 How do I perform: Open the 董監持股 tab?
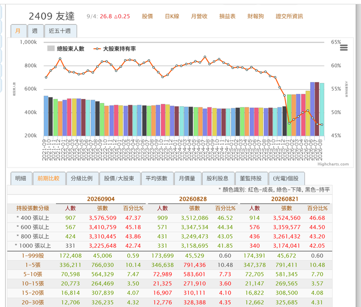tap(251, 178)
